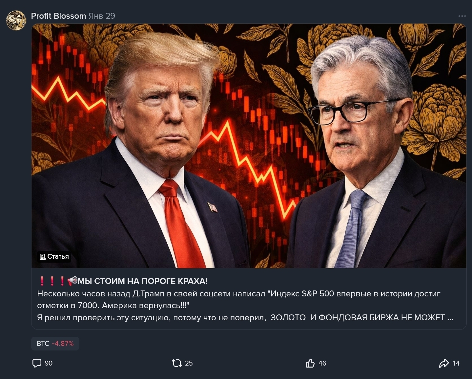The height and width of the screenshot is (379, 472).
Task: Open the Profit Blossom avatar picture
Action: coord(16,20)
